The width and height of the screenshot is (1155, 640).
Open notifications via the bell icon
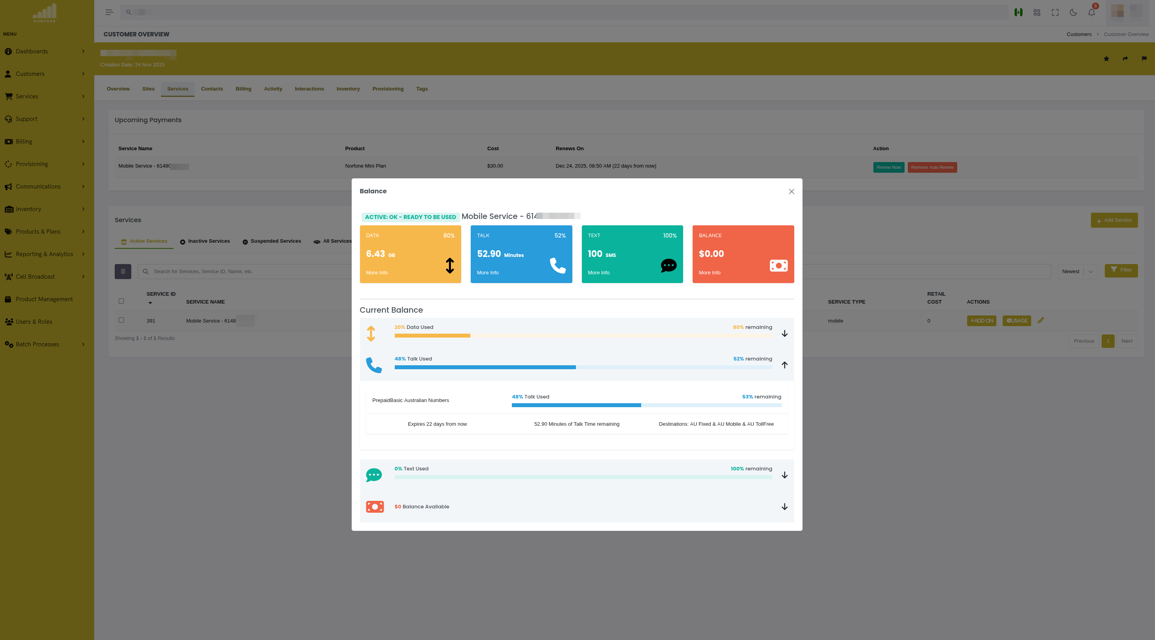click(x=1091, y=12)
